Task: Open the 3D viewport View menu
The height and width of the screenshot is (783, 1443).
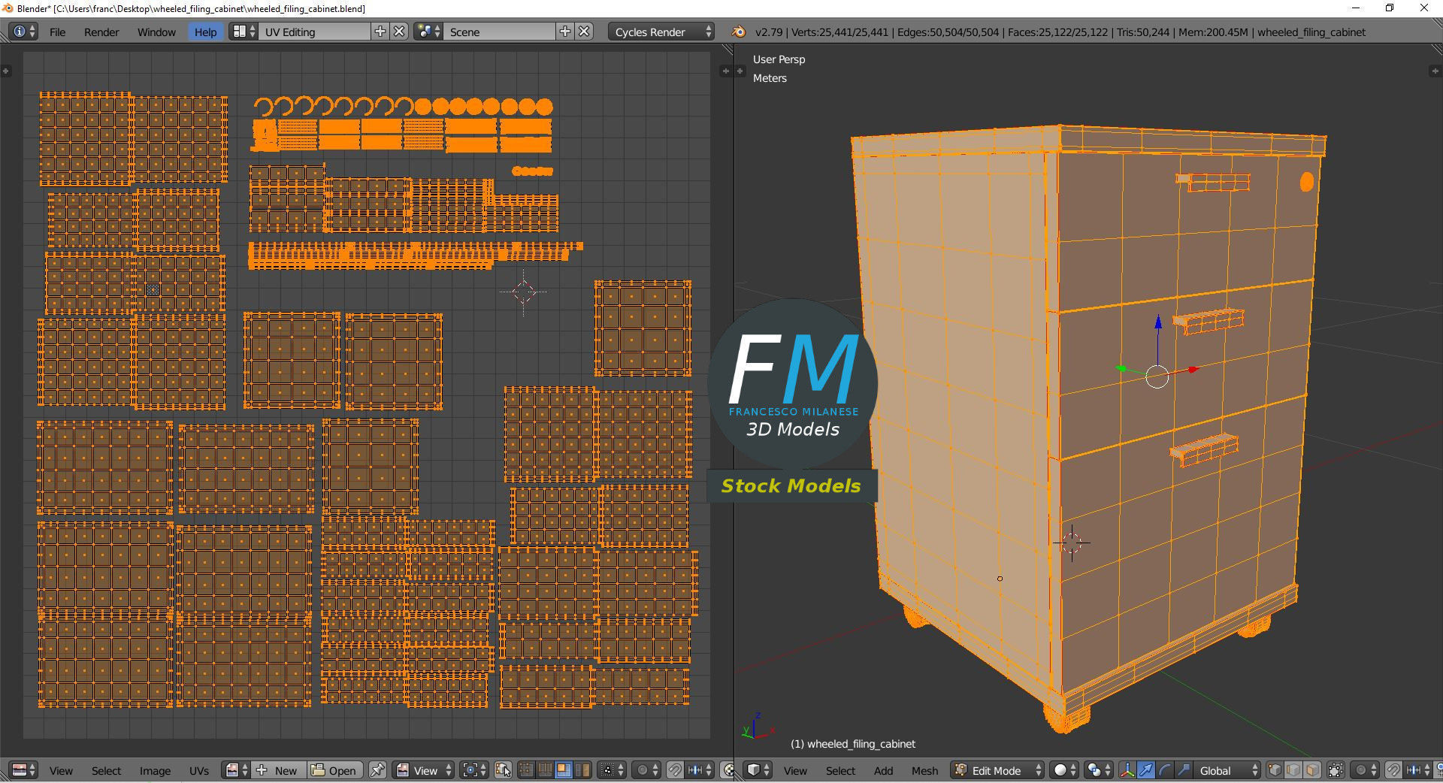Action: pos(795,770)
